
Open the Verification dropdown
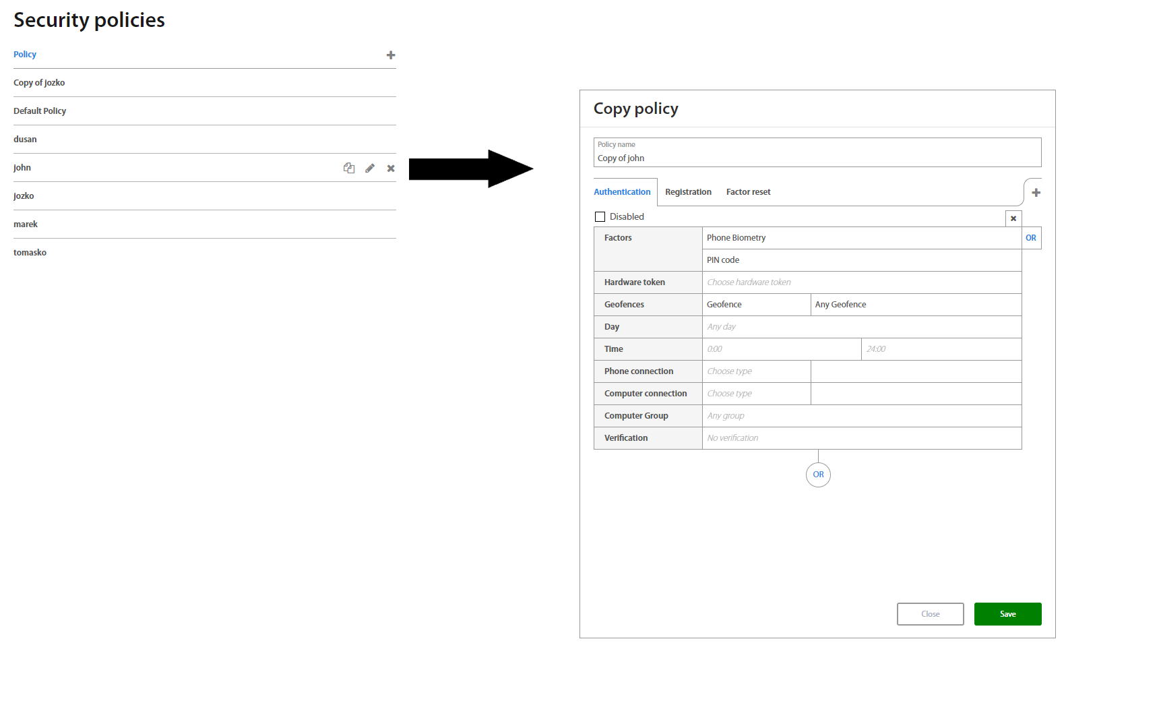tap(861, 438)
